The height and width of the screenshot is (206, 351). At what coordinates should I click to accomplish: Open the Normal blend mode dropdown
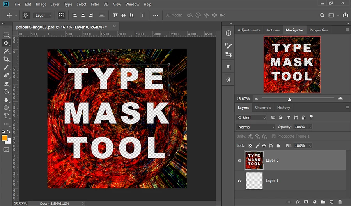point(256,127)
